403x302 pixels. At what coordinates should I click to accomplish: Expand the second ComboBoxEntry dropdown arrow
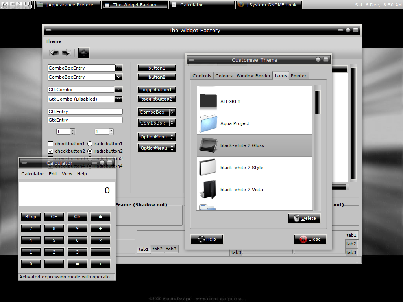[x=118, y=77]
